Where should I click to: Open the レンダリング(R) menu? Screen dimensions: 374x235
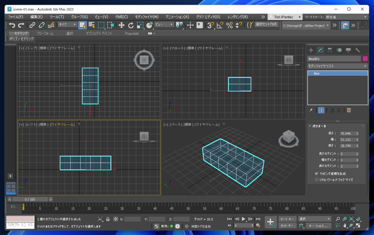point(237,17)
